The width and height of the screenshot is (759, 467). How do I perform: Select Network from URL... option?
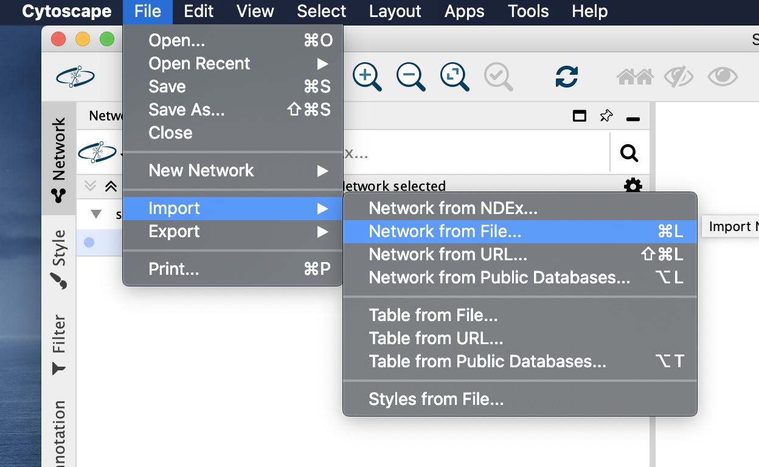pos(520,255)
